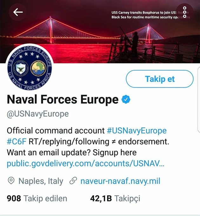Click the Naval Forces Europe display name

pos(63,99)
